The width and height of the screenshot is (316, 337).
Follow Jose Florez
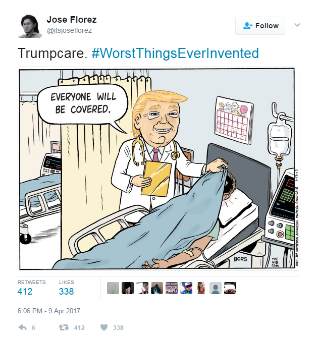click(260, 26)
